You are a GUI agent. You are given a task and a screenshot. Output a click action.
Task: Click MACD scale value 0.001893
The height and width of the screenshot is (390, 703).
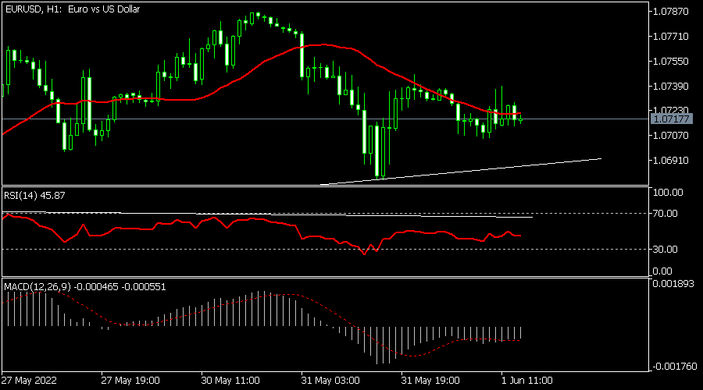(x=673, y=284)
